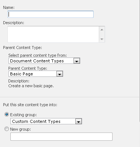Select the New group radio button
Image resolution: width=140 pixels, height=147 pixels.
click(7, 129)
